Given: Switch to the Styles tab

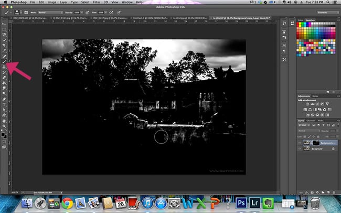Looking at the screenshot, I should click(x=315, y=96).
